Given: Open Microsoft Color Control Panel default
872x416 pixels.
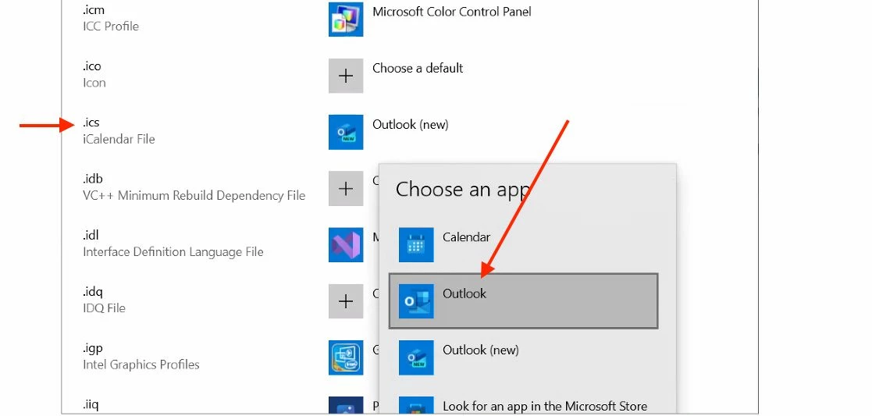Looking at the screenshot, I should 451,12.
